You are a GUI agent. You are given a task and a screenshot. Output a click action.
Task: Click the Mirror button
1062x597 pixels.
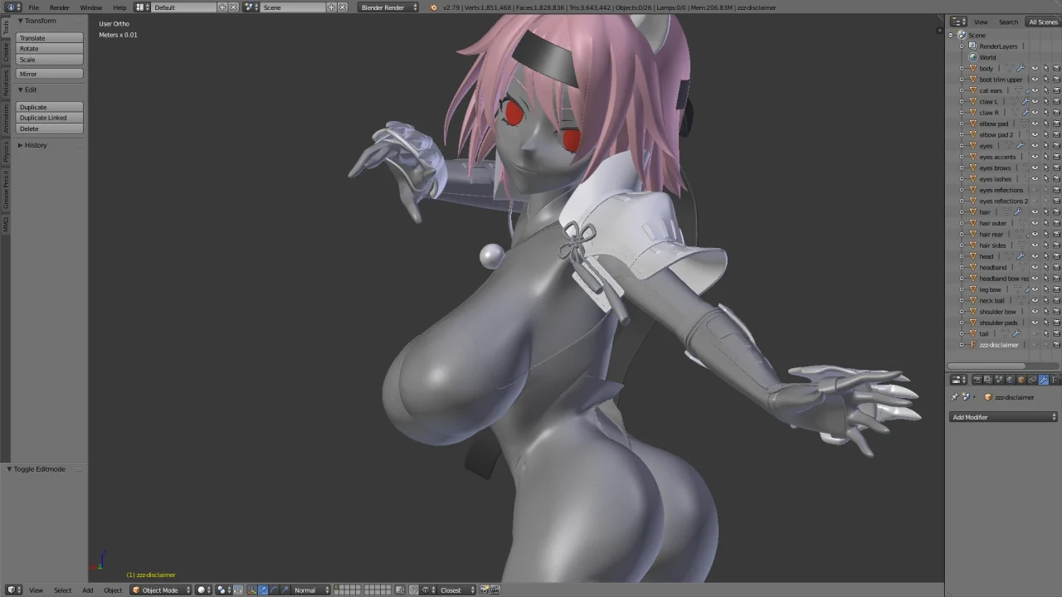pos(50,74)
